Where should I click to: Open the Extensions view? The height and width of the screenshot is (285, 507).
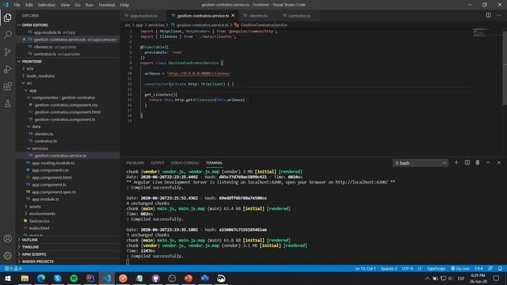coord(7,86)
